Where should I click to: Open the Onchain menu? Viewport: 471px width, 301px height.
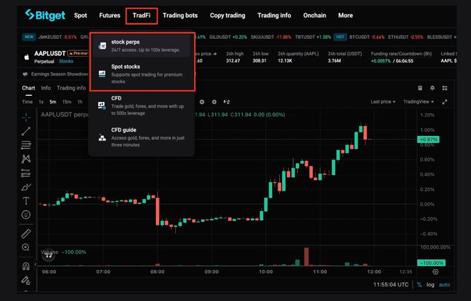(x=314, y=15)
